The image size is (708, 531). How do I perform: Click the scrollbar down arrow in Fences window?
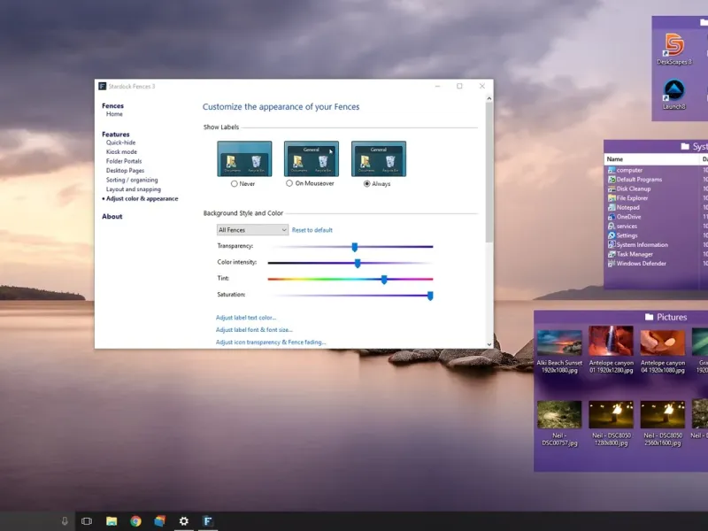[489, 344]
